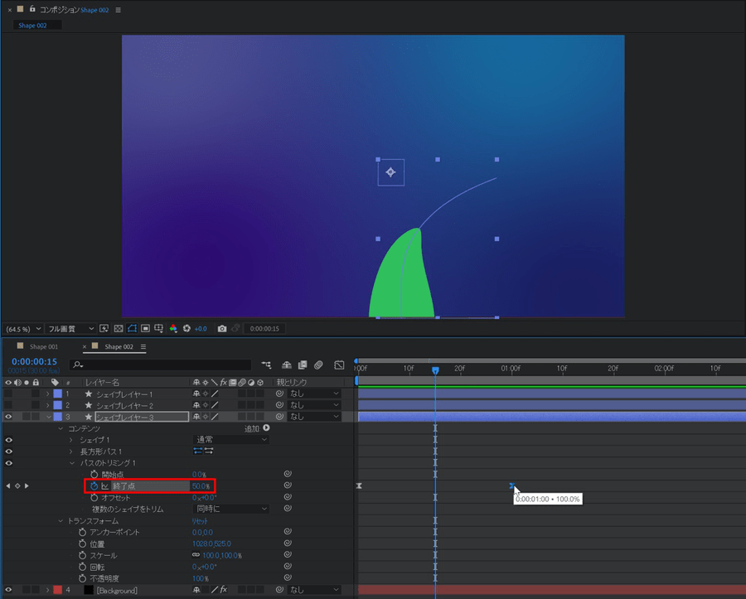Click the region of interest icon
Image resolution: width=746 pixels, height=599 pixels.
point(146,329)
